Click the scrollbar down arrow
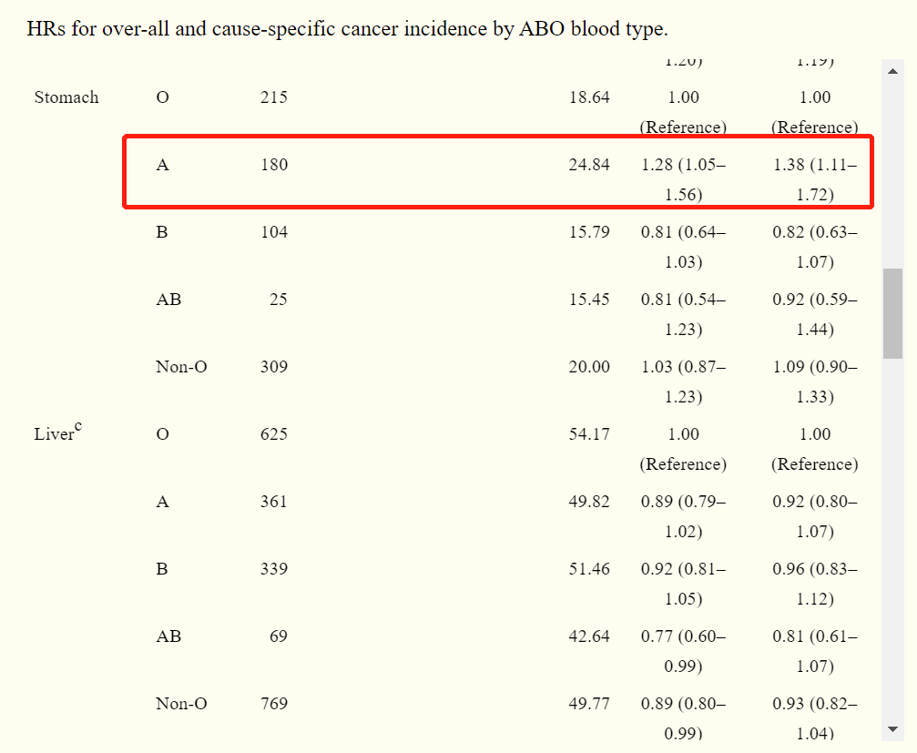The height and width of the screenshot is (753, 917). (892, 729)
